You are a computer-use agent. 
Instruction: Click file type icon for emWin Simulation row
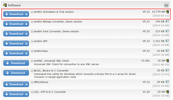tap(167, 12)
